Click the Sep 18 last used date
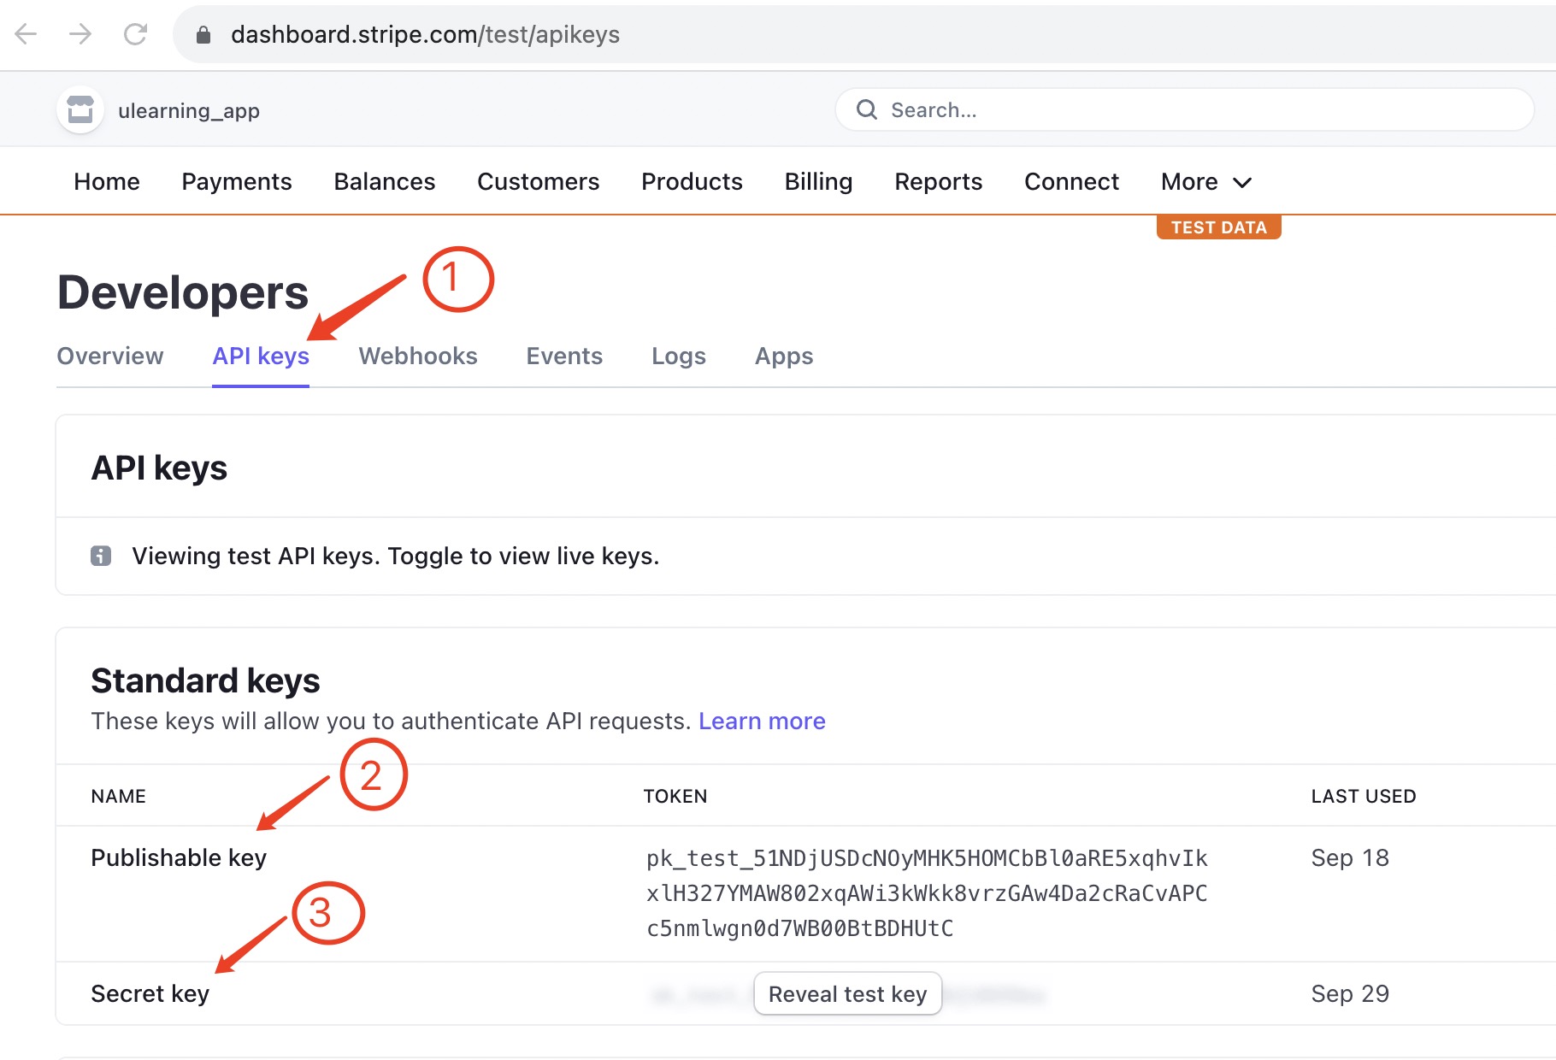This screenshot has height=1060, width=1556. pos(1350,857)
